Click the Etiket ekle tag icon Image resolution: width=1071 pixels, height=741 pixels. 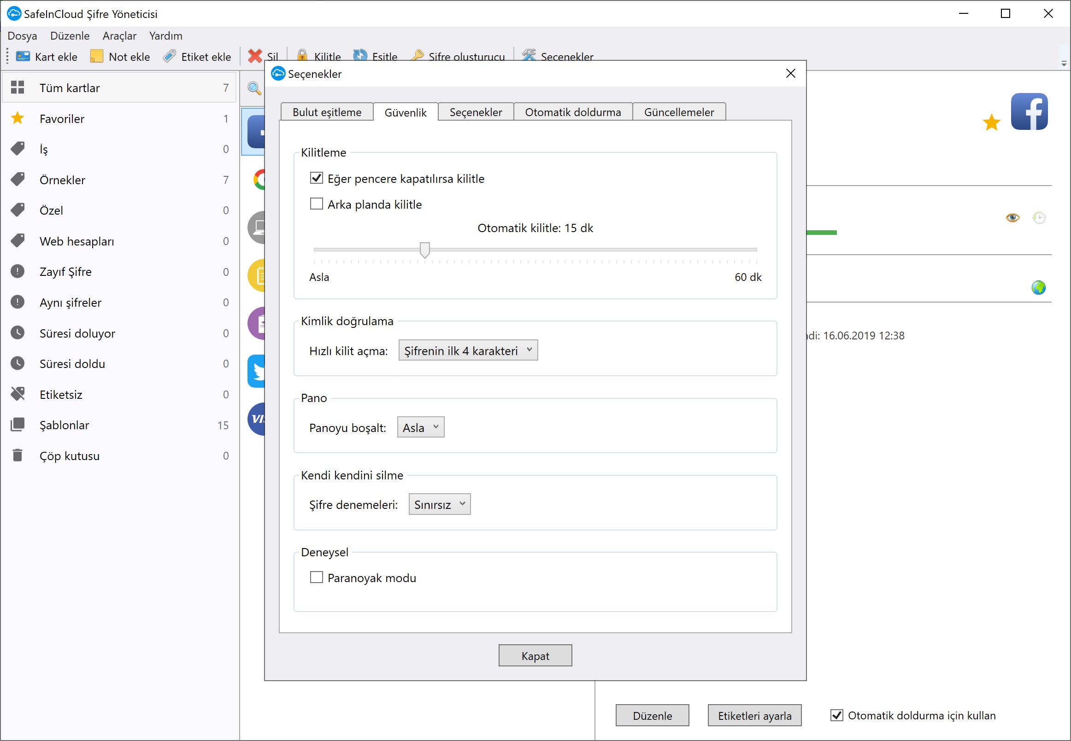point(170,57)
